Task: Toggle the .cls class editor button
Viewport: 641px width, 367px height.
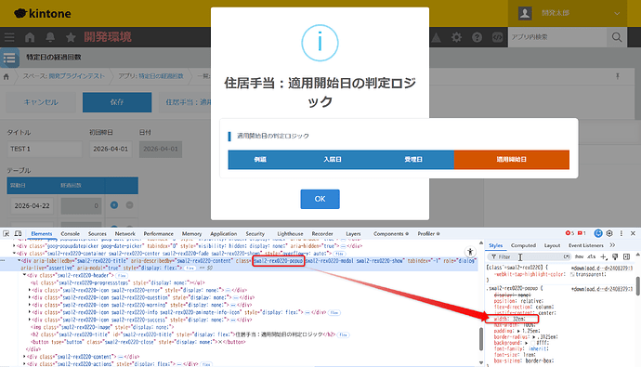Action: pyautogui.click(x=592, y=256)
